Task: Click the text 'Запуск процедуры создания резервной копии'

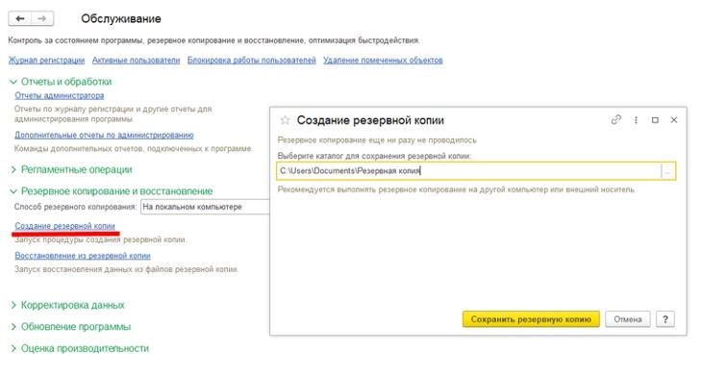Action: [101, 239]
